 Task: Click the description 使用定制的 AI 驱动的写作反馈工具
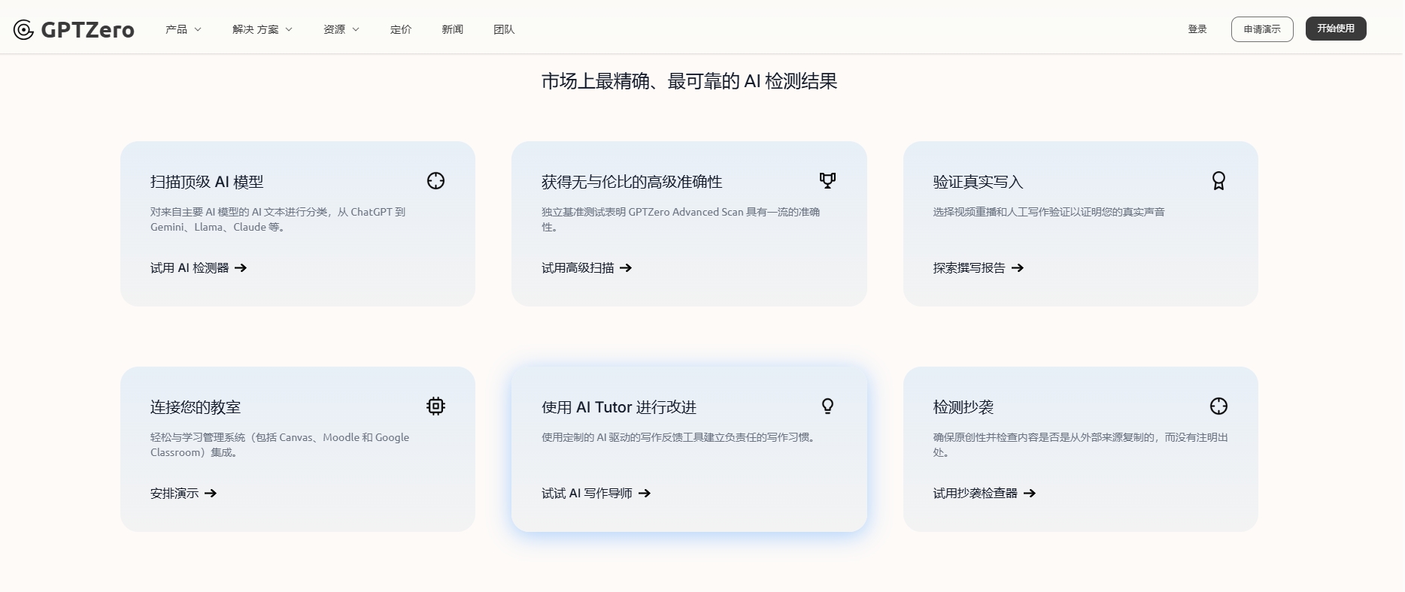[x=680, y=437]
